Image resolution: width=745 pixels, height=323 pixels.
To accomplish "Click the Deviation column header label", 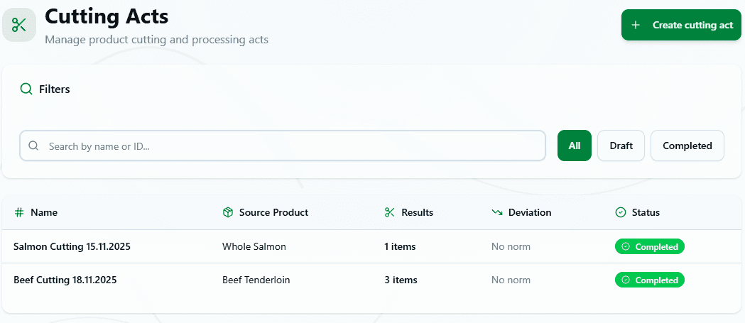I will coord(529,212).
